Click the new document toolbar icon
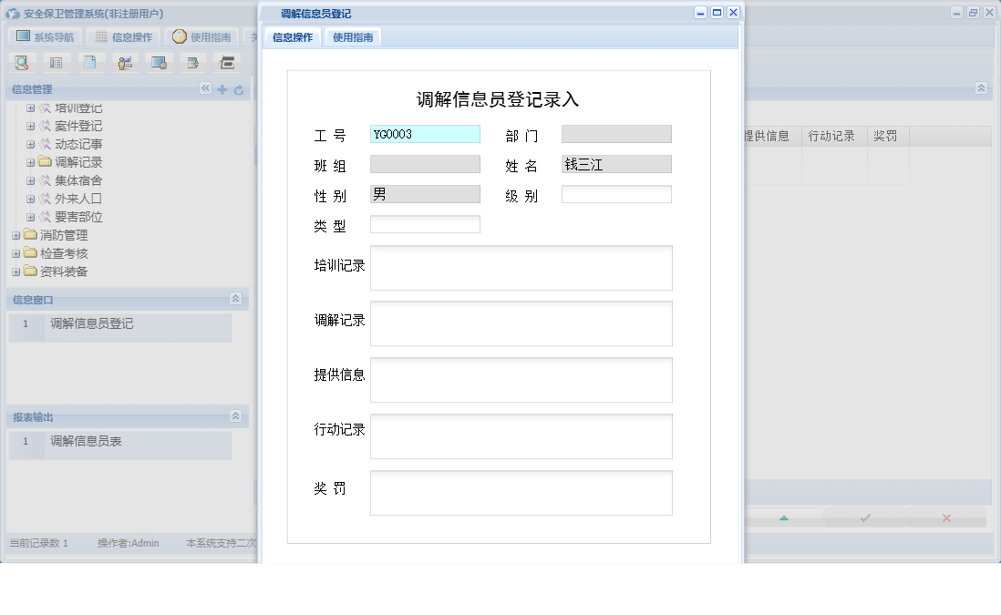This screenshot has width=1001, height=615. [x=91, y=62]
